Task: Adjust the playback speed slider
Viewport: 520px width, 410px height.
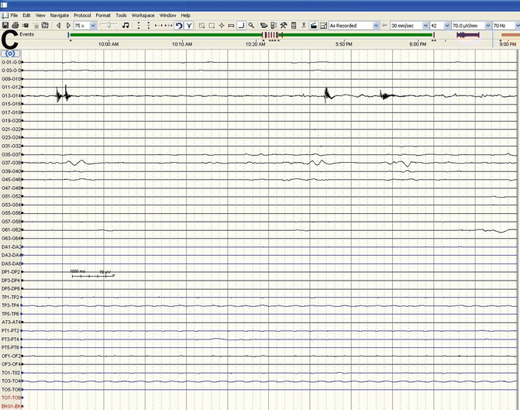Action: click(109, 26)
